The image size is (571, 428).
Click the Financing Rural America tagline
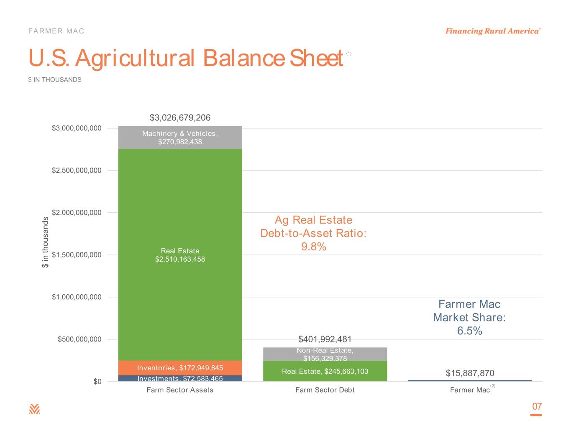click(493, 31)
